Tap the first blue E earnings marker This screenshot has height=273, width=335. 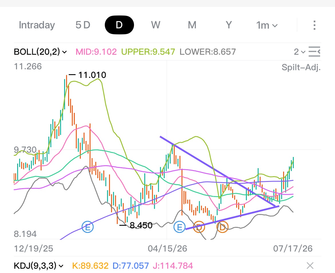[88, 227]
